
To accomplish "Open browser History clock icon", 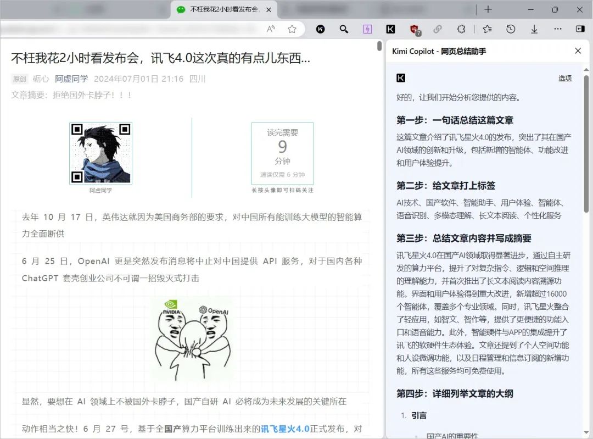I will coord(511,29).
